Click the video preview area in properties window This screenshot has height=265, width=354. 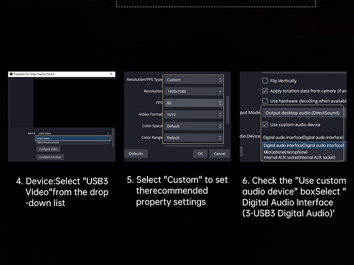[x=74, y=103]
